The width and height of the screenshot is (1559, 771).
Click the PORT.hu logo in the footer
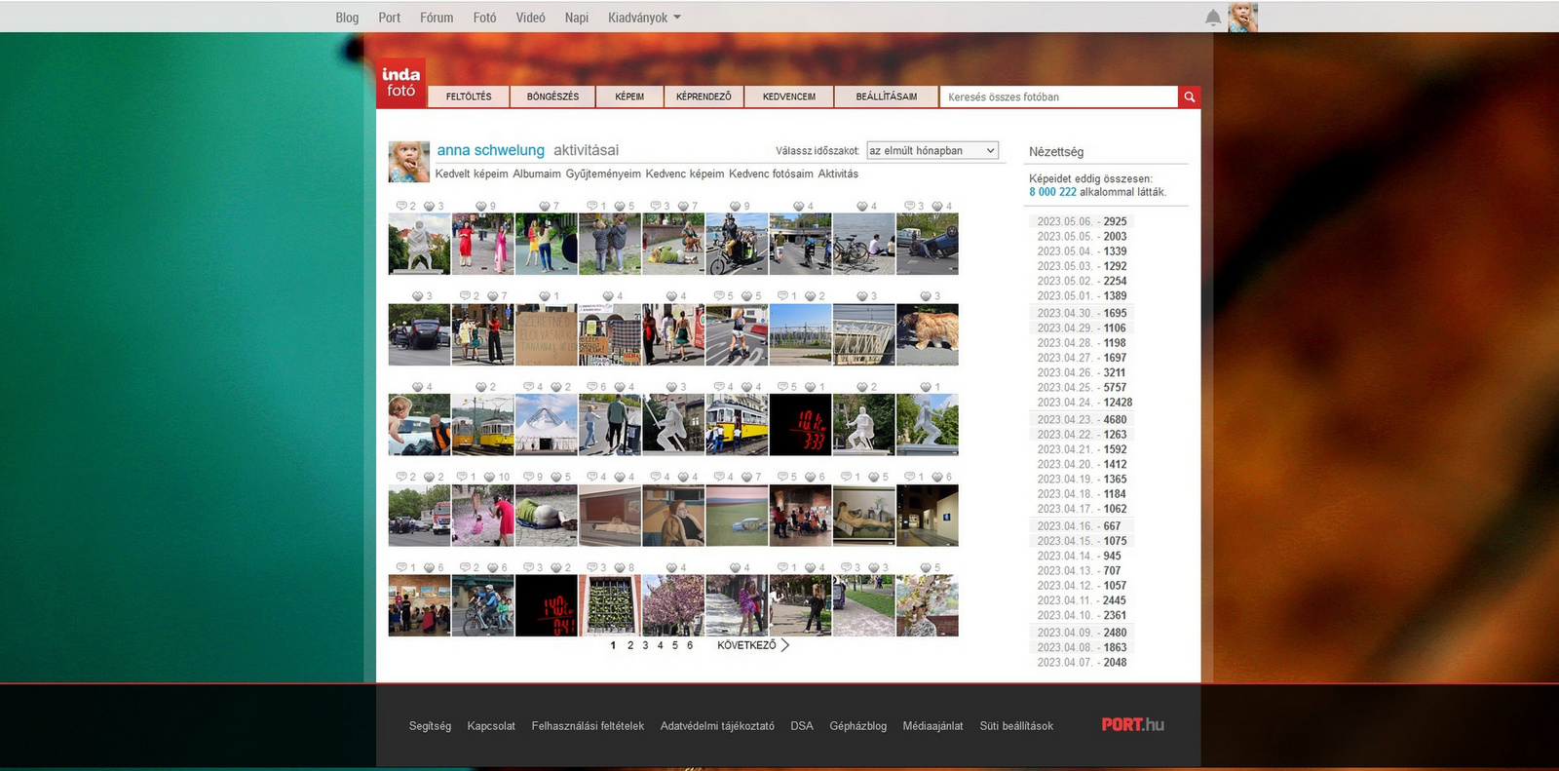pos(1133,725)
